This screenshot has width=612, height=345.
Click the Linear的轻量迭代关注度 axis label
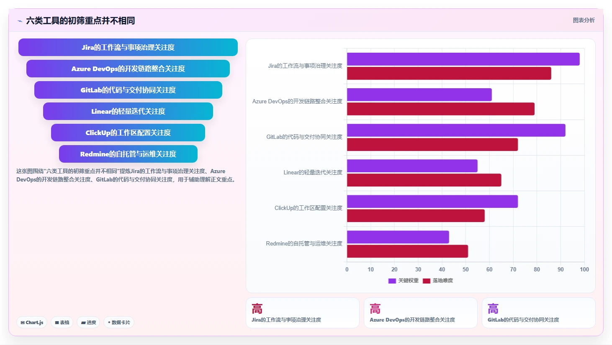tap(313, 172)
